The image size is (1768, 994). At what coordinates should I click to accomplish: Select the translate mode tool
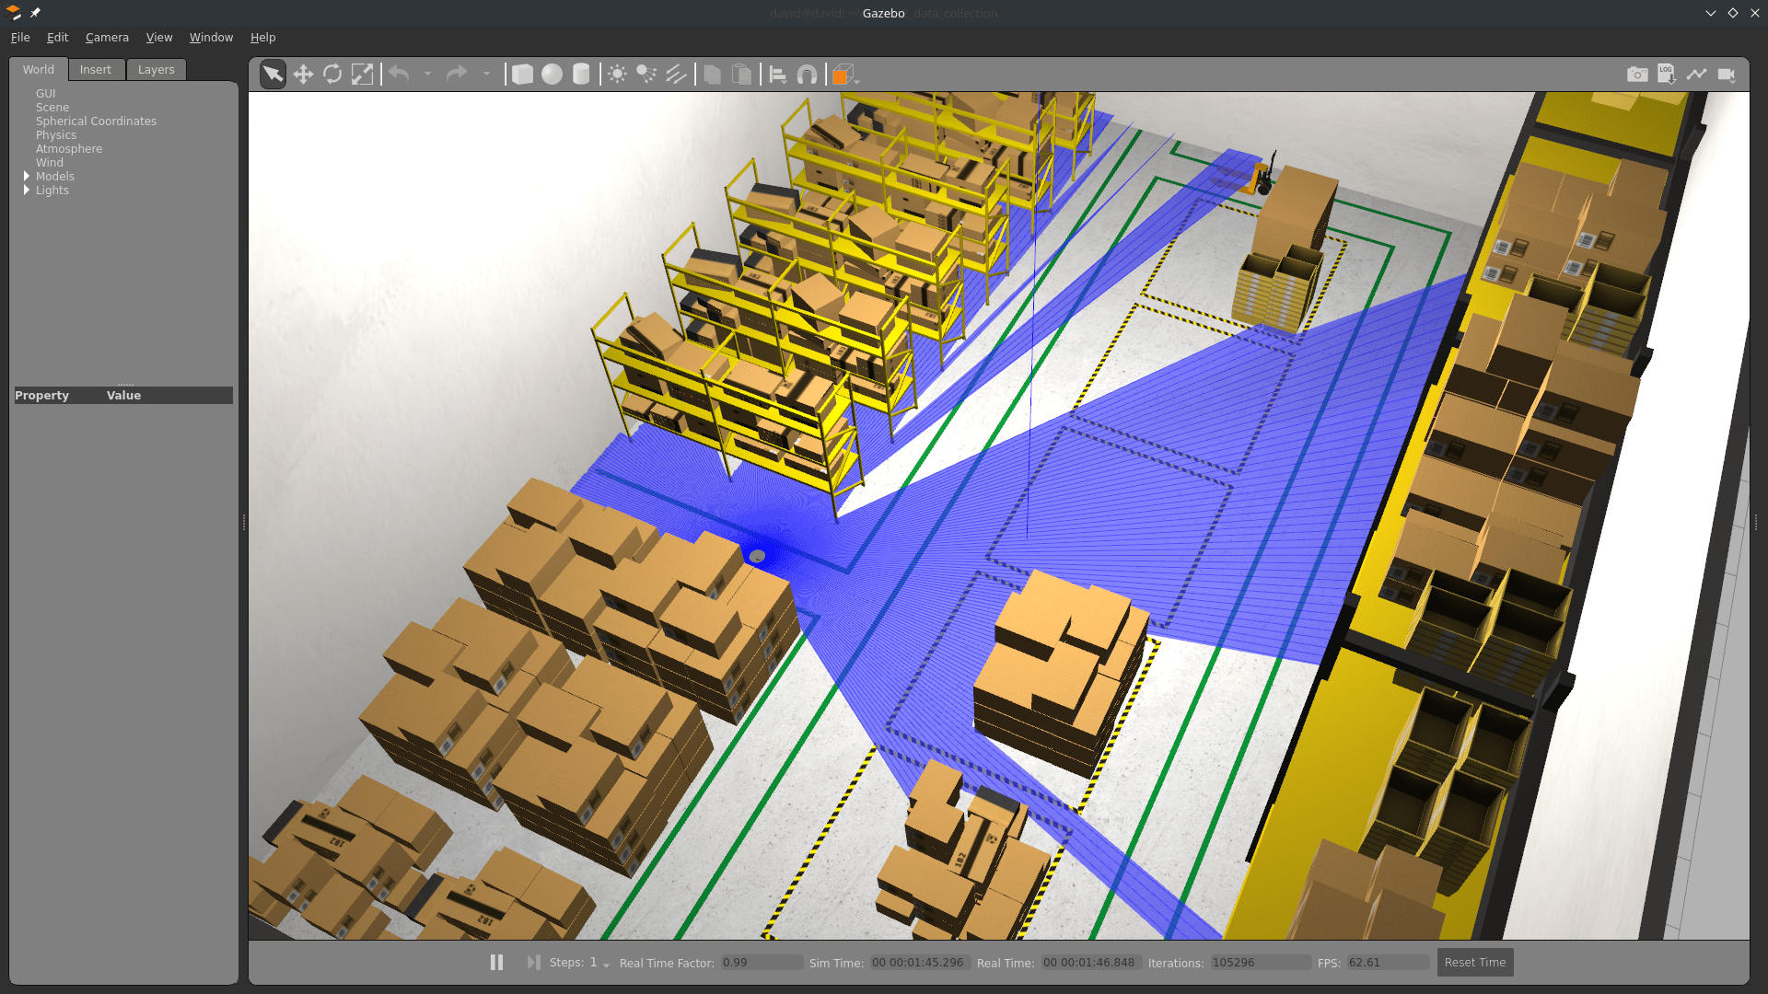click(303, 75)
